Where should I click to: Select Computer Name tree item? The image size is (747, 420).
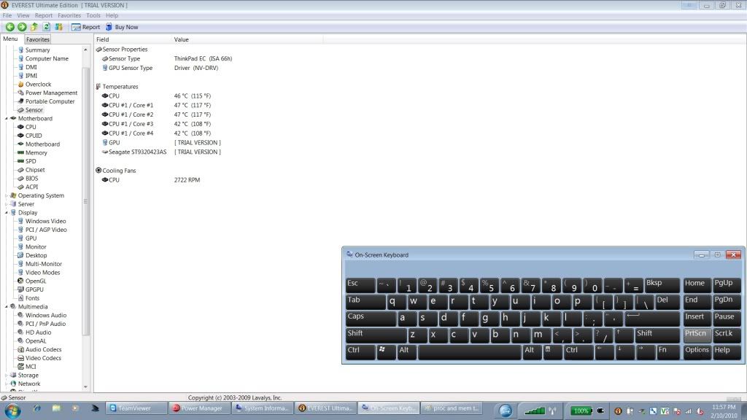pos(47,58)
